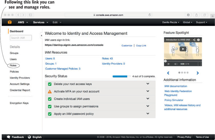Open the Roles: 43 resource link

point(107,58)
